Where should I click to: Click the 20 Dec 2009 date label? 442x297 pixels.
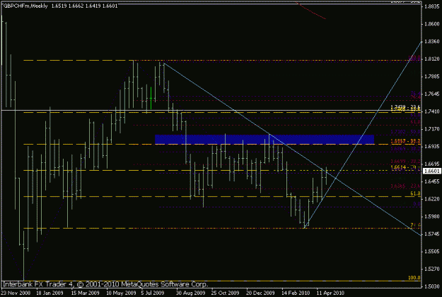click(x=260, y=293)
